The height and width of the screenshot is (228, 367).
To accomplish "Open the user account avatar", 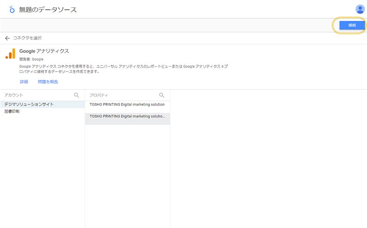I will 360,9.
